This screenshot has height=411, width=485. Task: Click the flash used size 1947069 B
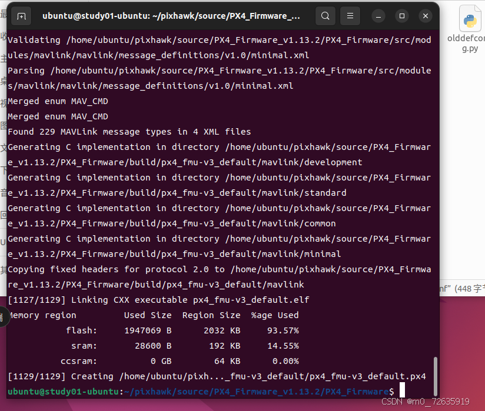tap(148, 330)
